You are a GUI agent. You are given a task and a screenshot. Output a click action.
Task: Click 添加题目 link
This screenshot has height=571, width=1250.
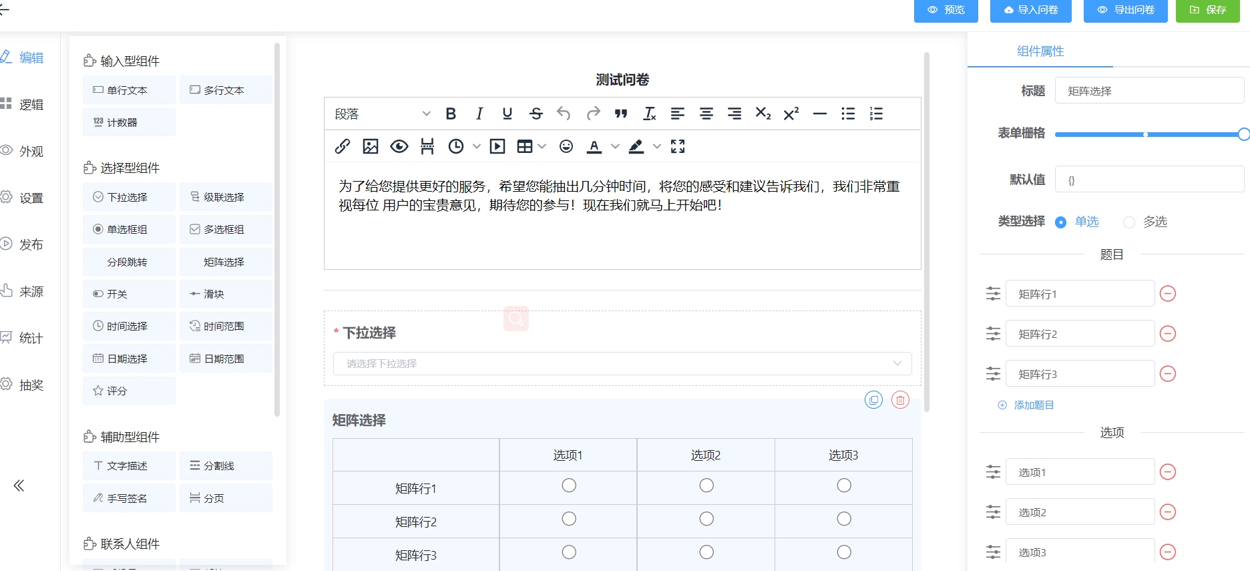click(1026, 405)
